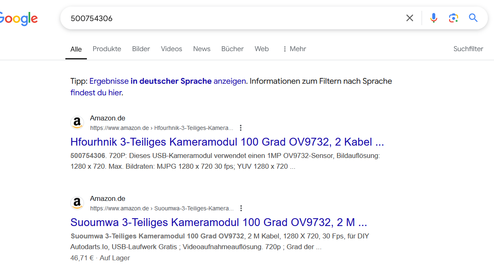Switch to the Bilder tab

[x=141, y=49]
